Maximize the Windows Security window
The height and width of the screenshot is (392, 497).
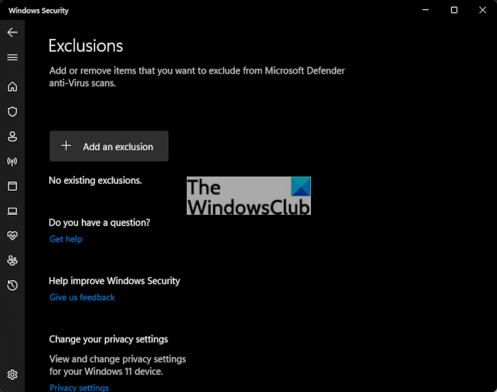[454, 10]
